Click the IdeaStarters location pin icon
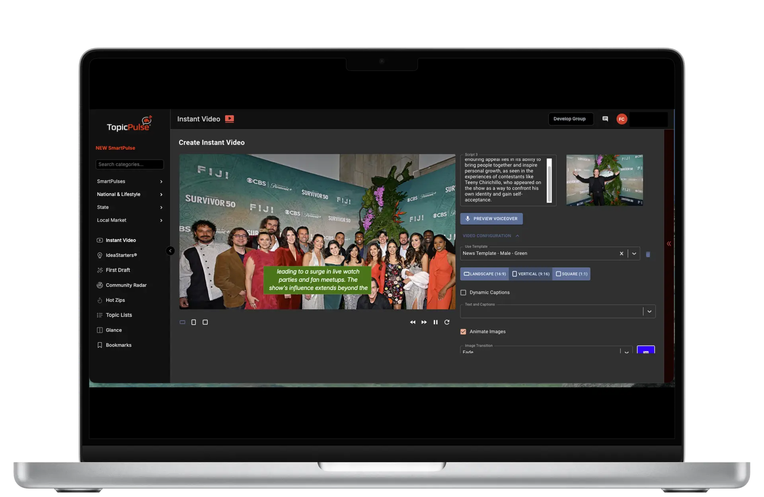This screenshot has height=497, width=764. [100, 255]
